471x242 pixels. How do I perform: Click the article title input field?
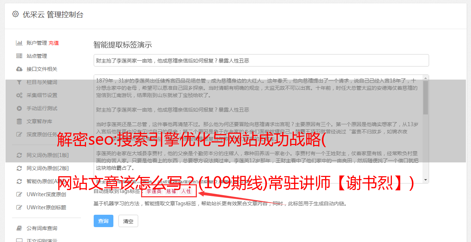tap(261, 60)
